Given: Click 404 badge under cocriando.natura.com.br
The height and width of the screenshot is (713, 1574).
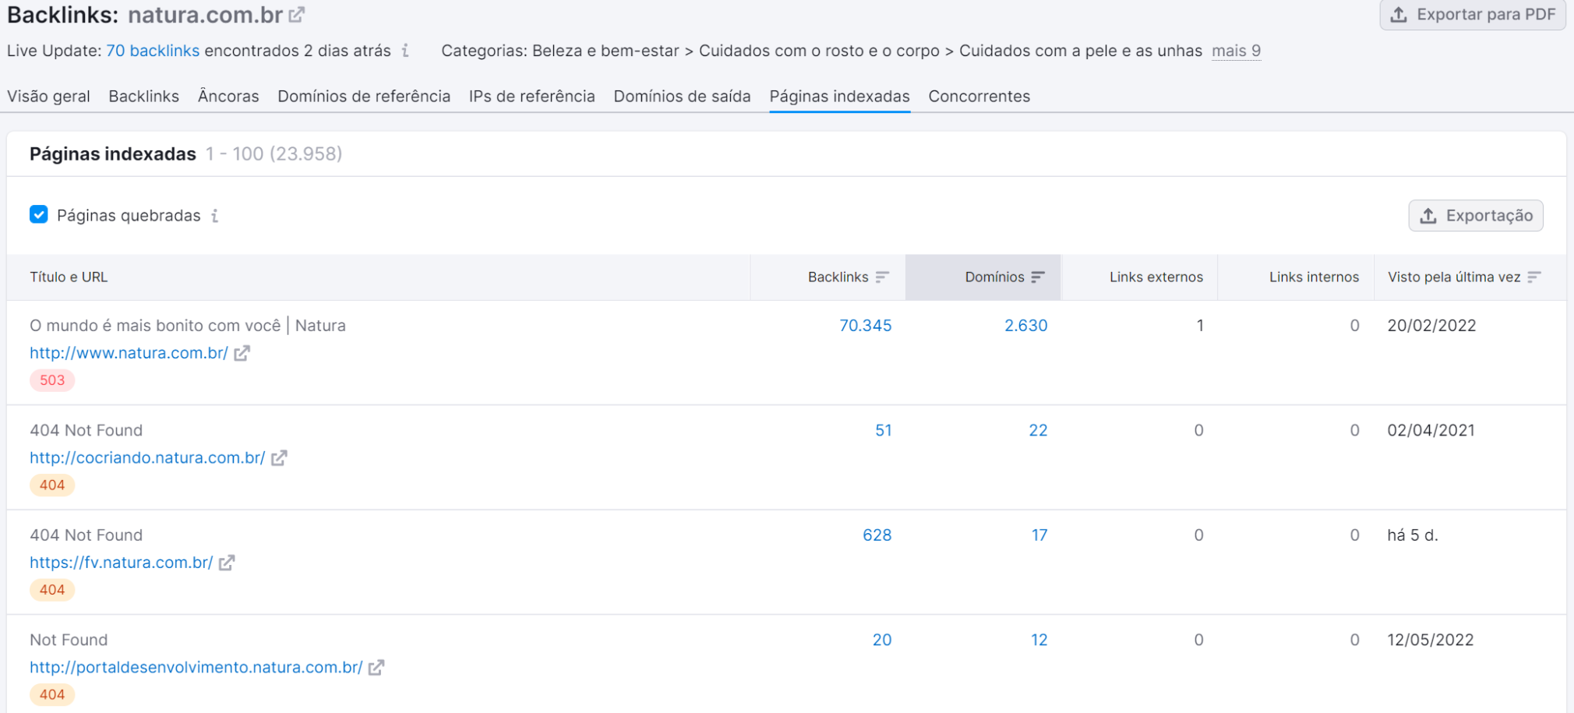Looking at the screenshot, I should pos(52,485).
